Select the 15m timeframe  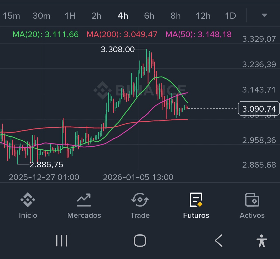point(11,16)
